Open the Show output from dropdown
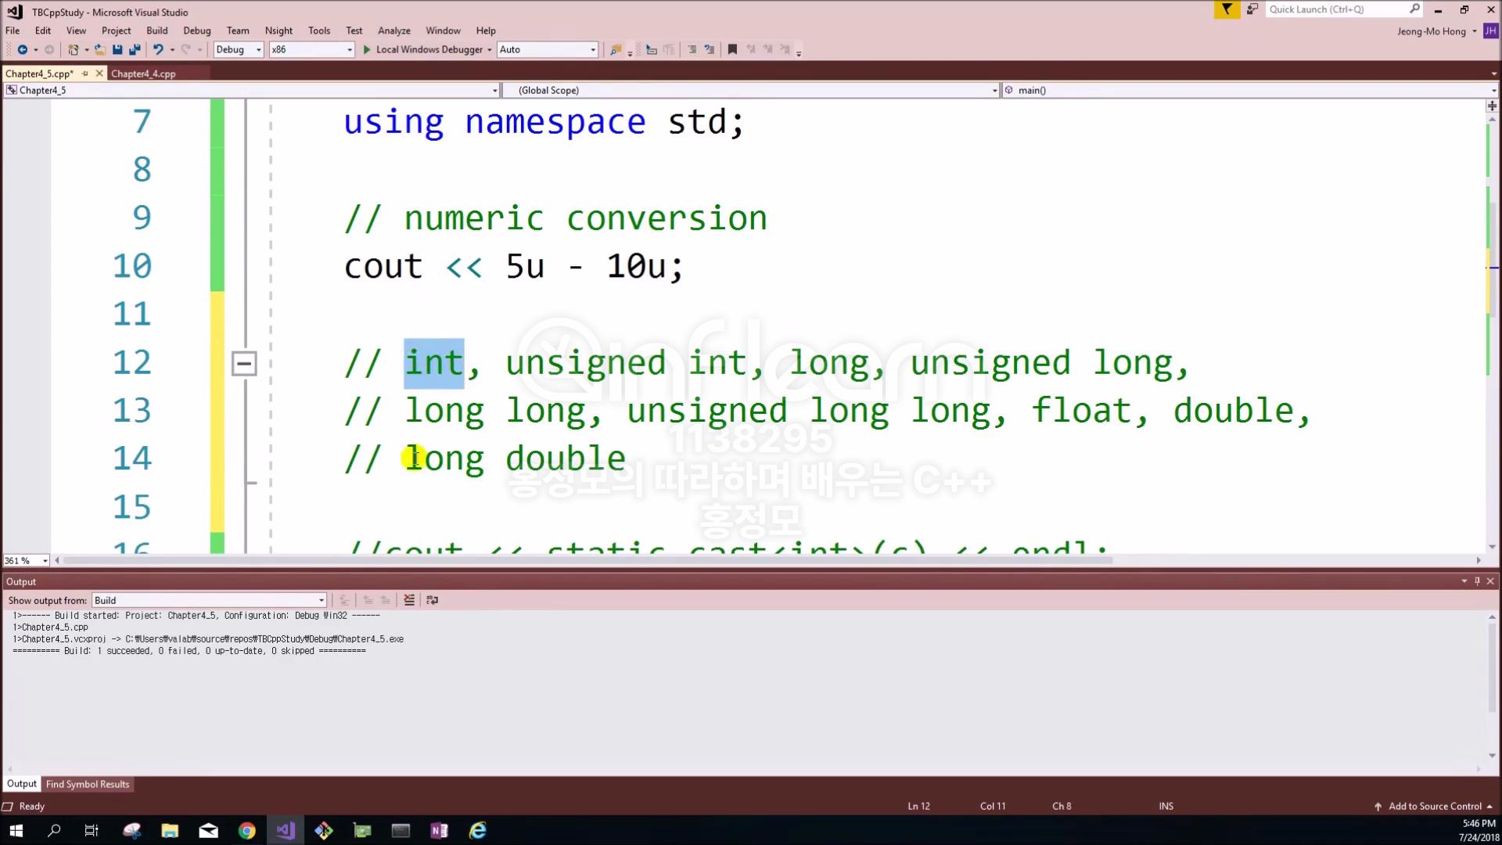Image resolution: width=1502 pixels, height=845 pixels. tap(209, 600)
